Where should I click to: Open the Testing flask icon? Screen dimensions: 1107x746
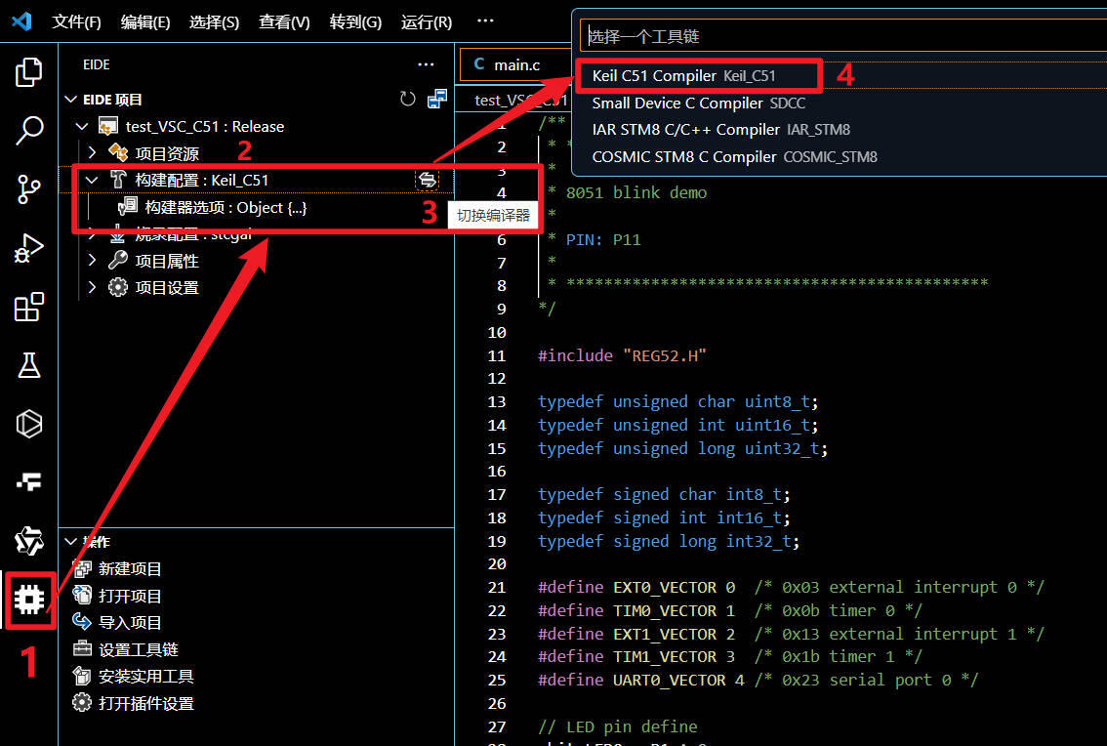29,365
